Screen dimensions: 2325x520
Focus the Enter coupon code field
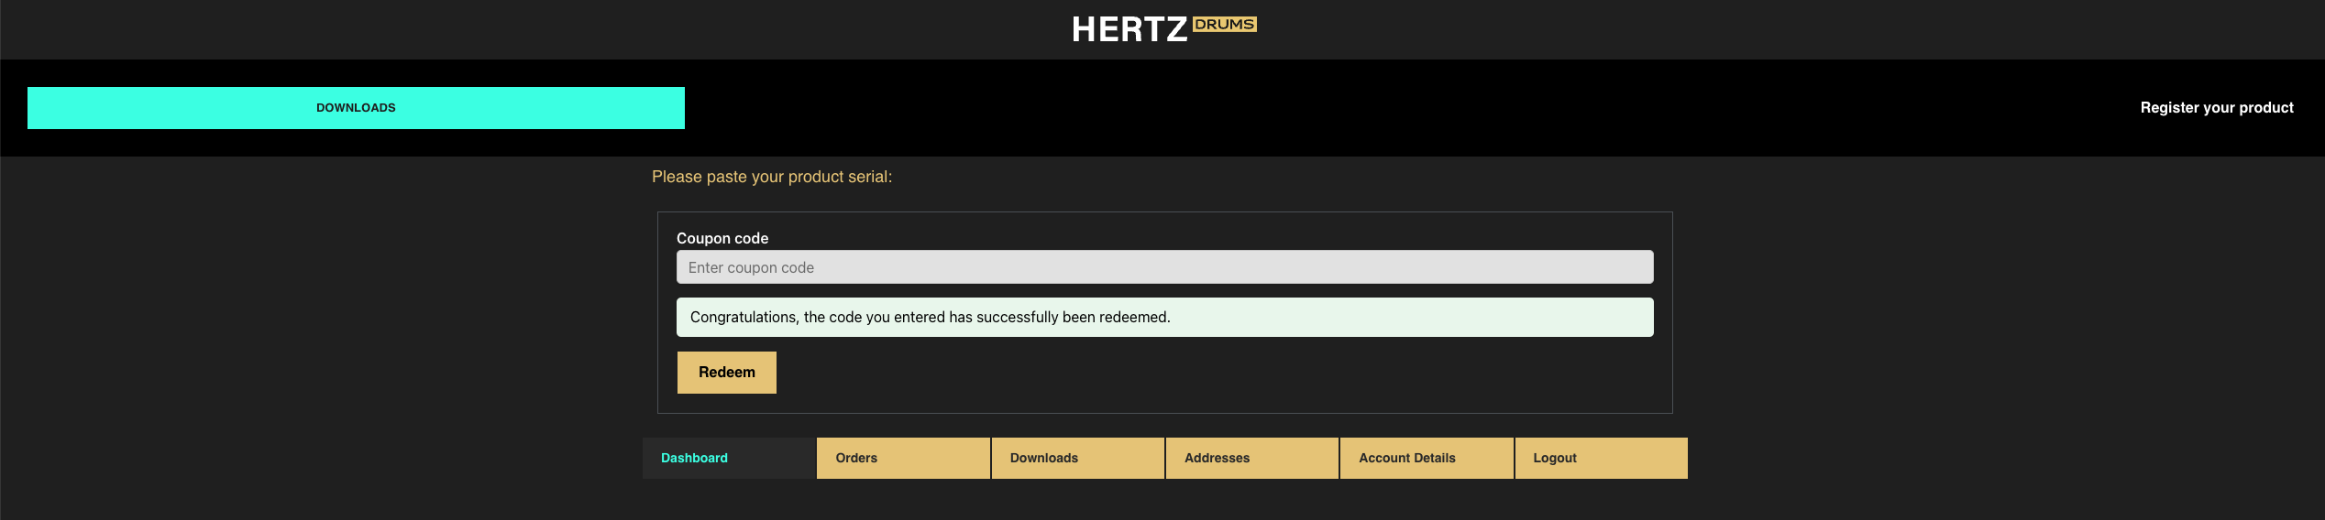1164,267
